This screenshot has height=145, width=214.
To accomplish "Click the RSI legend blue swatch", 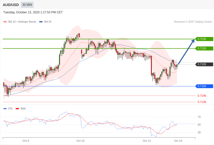I will coord(5,108).
